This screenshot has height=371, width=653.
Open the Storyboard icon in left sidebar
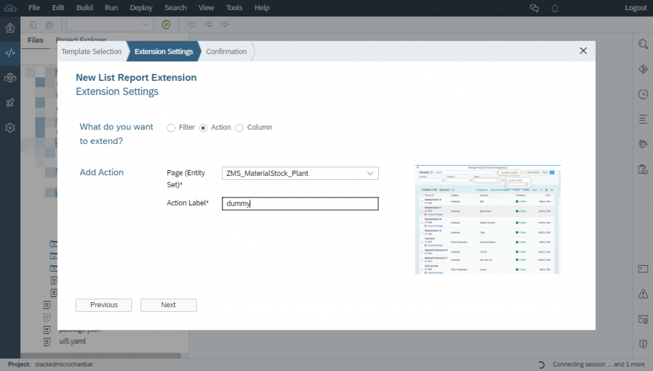pyautogui.click(x=10, y=78)
